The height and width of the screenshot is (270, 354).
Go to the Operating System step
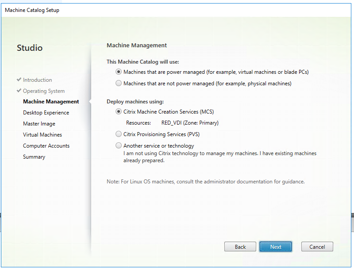click(x=44, y=91)
